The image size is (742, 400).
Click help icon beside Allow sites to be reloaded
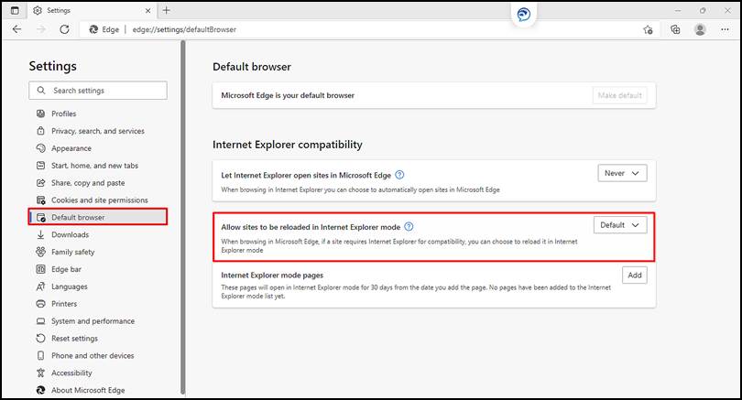(409, 227)
